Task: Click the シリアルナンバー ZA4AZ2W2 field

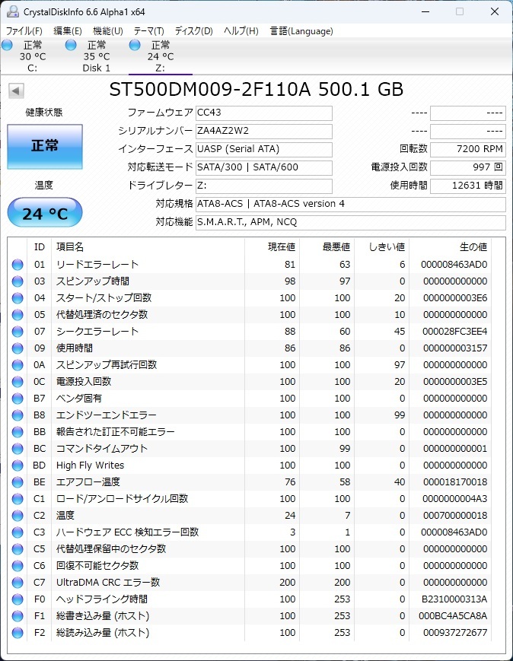Action: [x=263, y=131]
